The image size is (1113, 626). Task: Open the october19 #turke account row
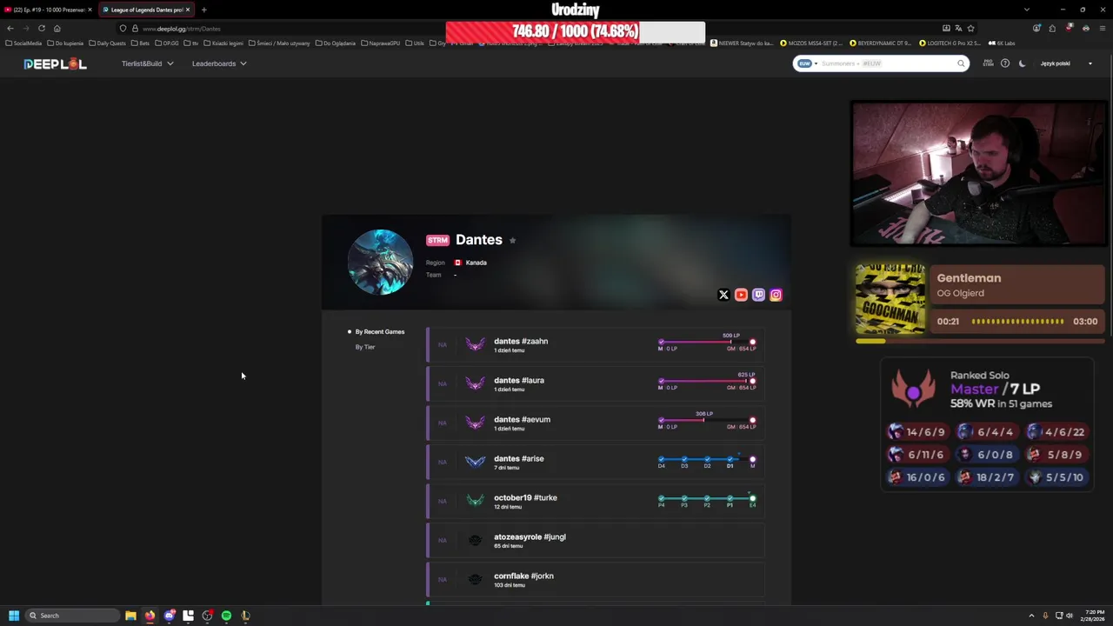tap(596, 501)
